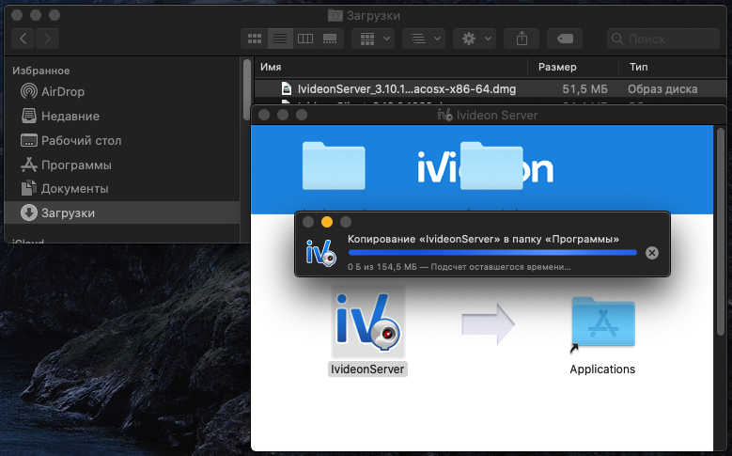The image size is (732, 456).
Task: Click the copying progress bar
Action: click(492, 253)
